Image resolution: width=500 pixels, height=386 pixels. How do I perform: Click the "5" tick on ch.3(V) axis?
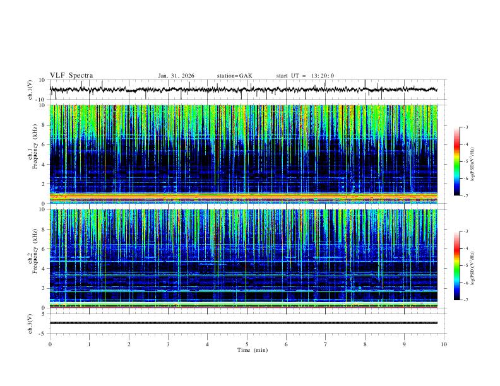tap(44, 313)
